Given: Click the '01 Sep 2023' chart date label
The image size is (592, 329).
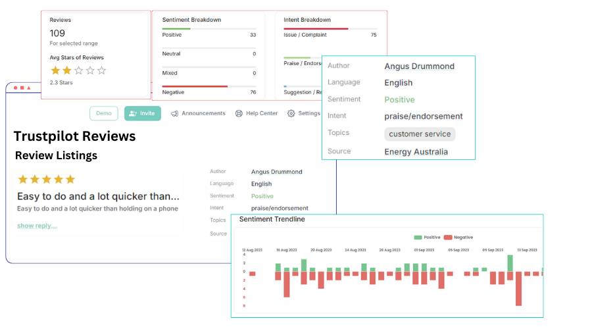Looking at the screenshot, I should 424,250.
